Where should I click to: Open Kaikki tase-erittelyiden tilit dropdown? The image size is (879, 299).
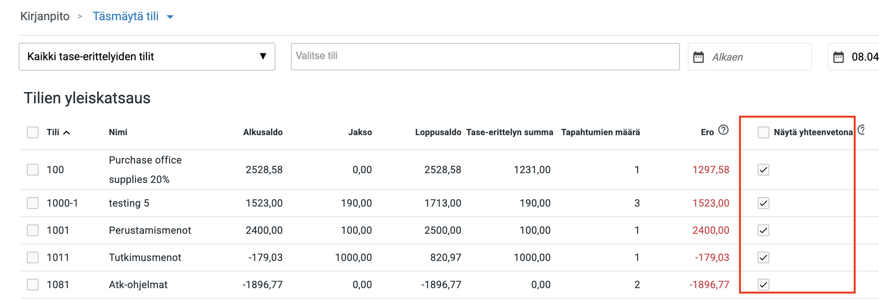coord(147,57)
